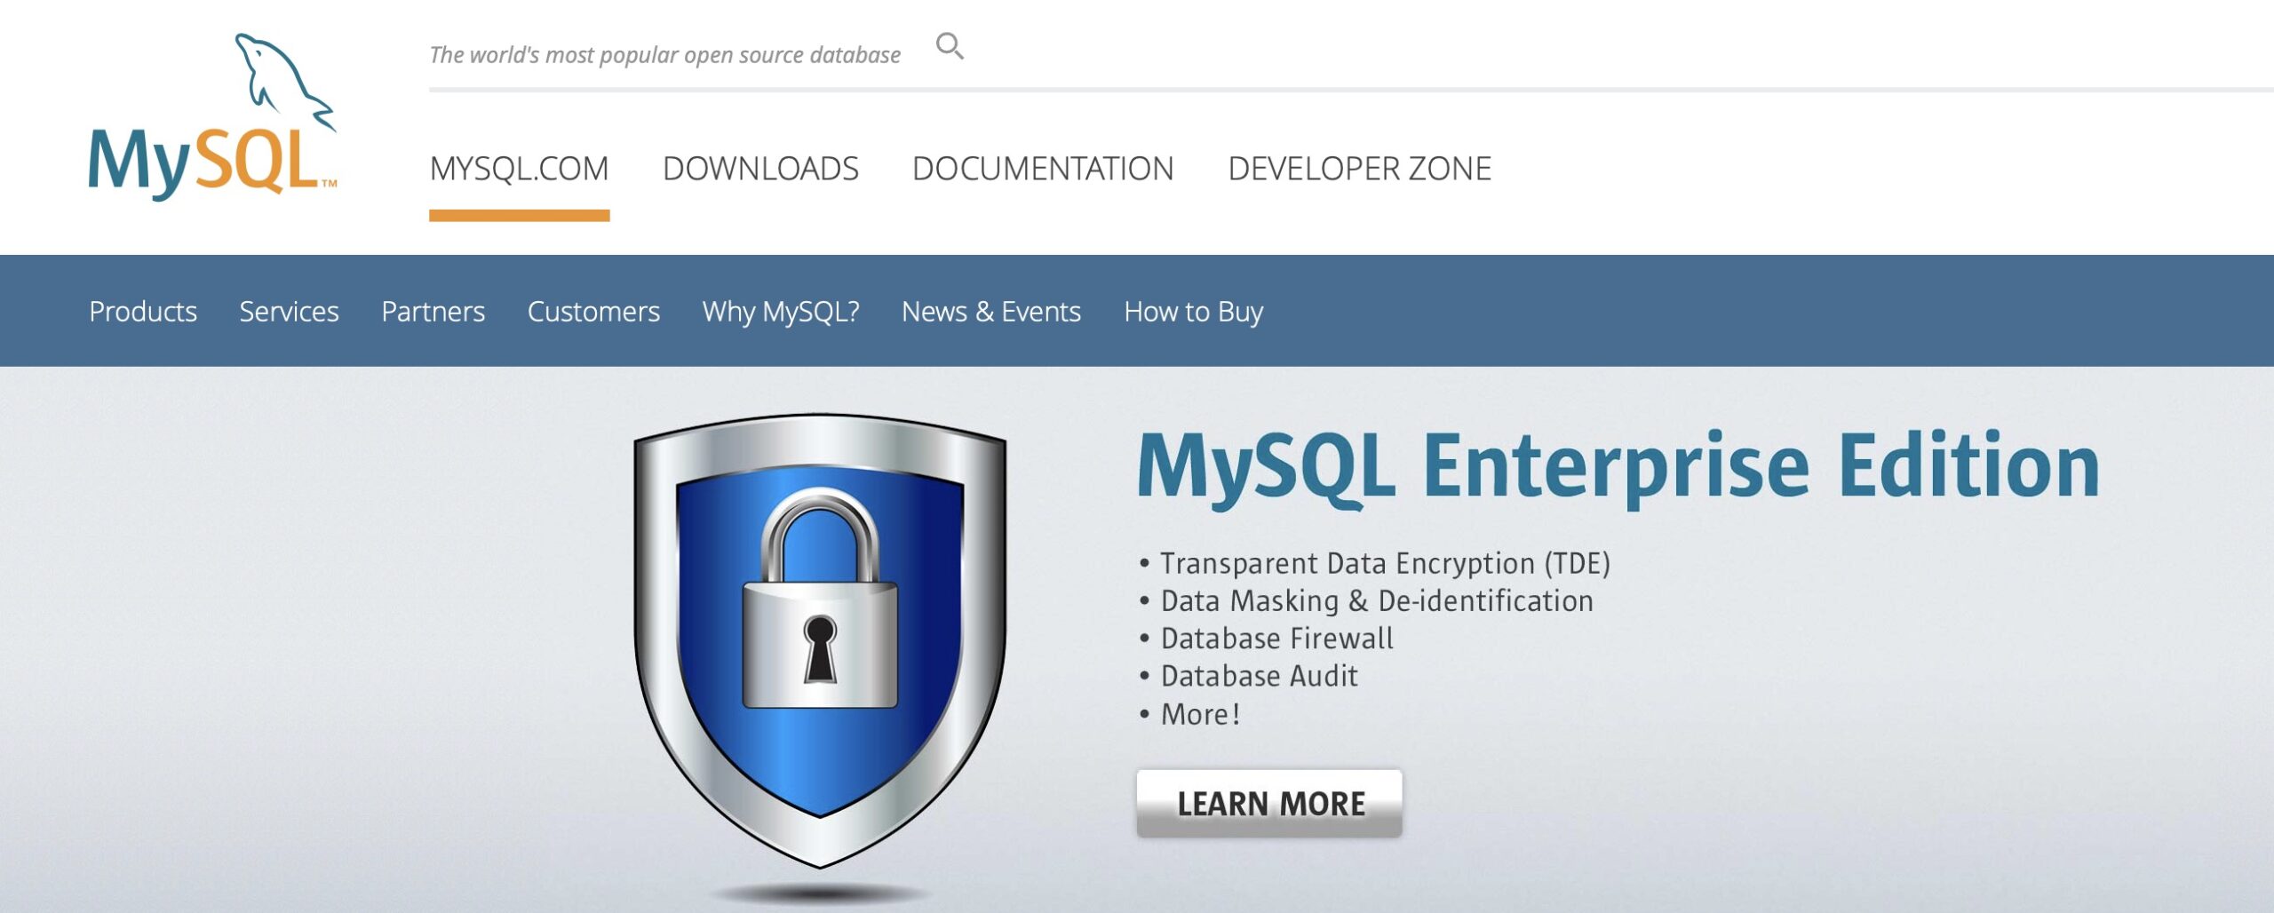2274x913 pixels.
Task: Open the MYSQL.COM tab
Action: coord(519,169)
